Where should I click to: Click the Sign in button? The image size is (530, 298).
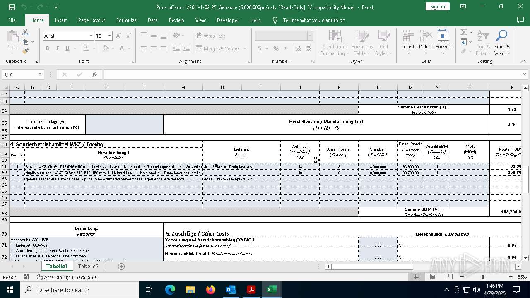[437, 7]
